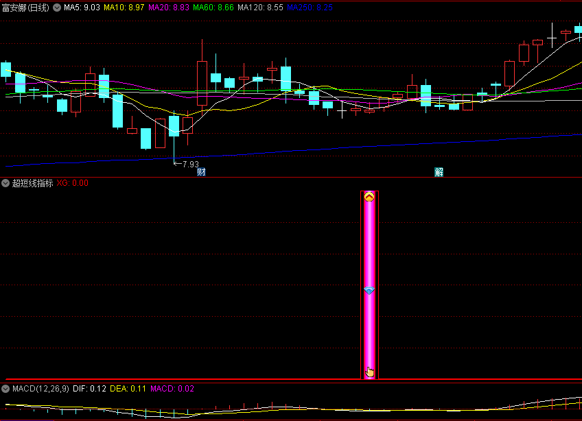Click the 富安娜(日线) chart title
This screenshot has width=582, height=421.
tap(25, 8)
